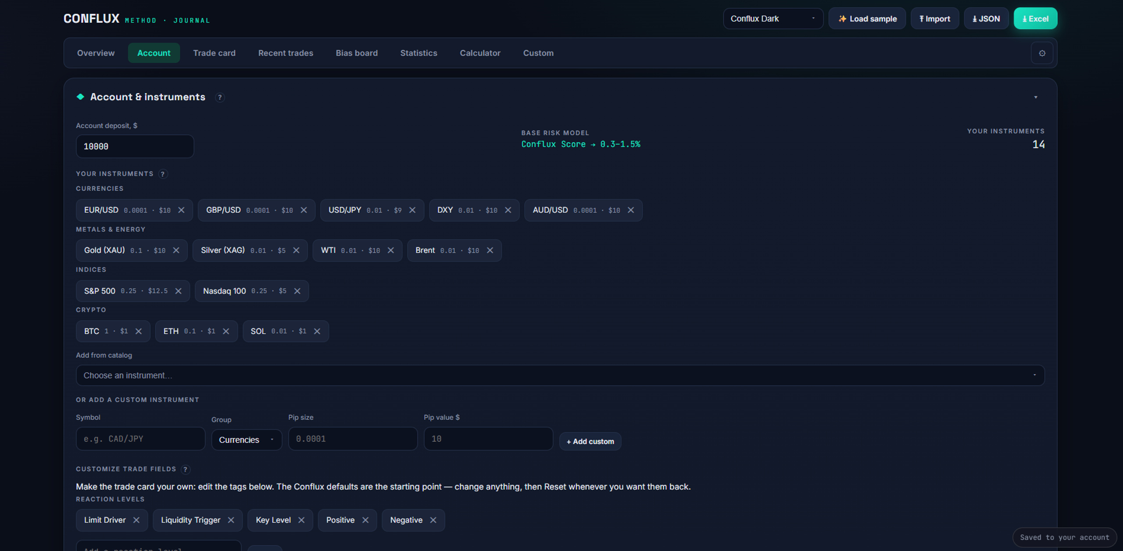Remove the DXY instrument chip

508,210
